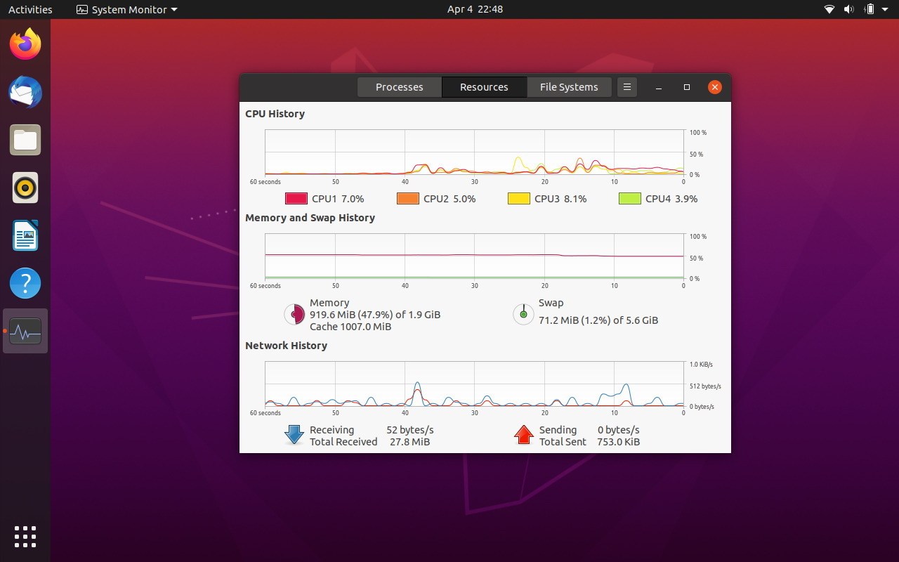
Task: Open the System Monitor hamburger menu
Action: click(x=626, y=86)
